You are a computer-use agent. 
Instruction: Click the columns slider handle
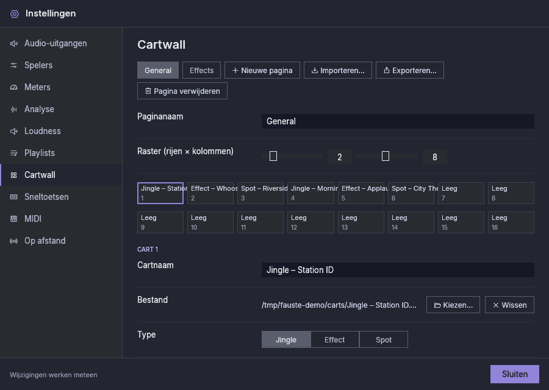pos(385,156)
